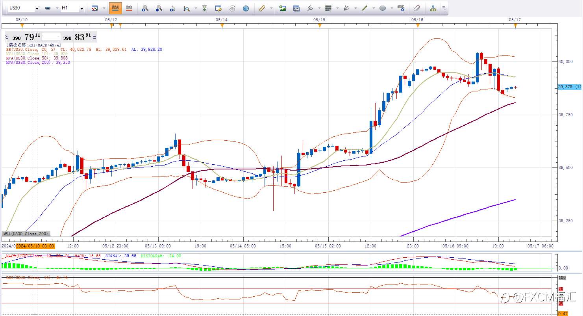
Task: Open the toolbar overflow options menu
Action: pos(444,8)
